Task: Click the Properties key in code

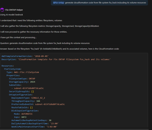Action: click(x=13, y=75)
